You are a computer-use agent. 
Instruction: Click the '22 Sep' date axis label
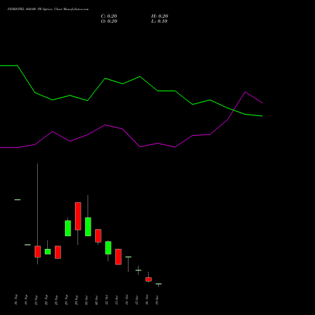46,300
